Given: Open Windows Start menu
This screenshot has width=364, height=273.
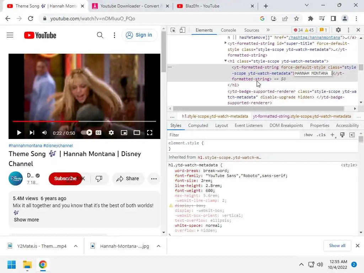Looking at the screenshot, I should [x=11, y=264].
